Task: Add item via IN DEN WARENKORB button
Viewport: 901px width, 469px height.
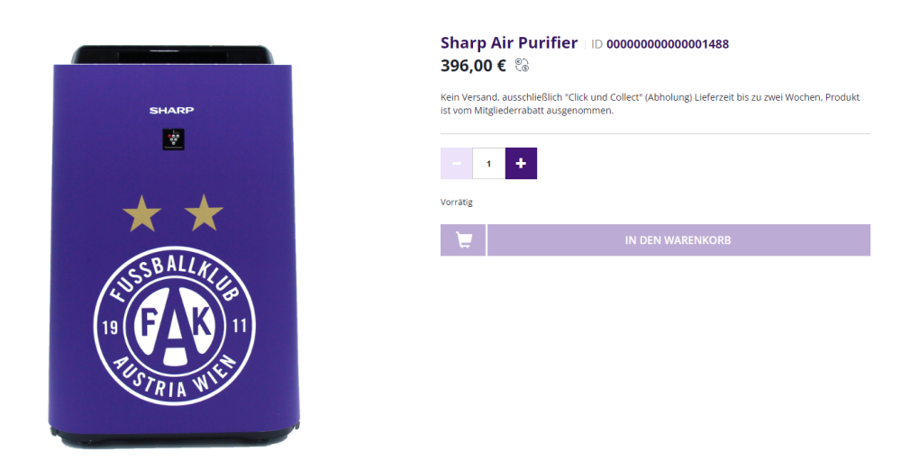Action: pos(678,240)
